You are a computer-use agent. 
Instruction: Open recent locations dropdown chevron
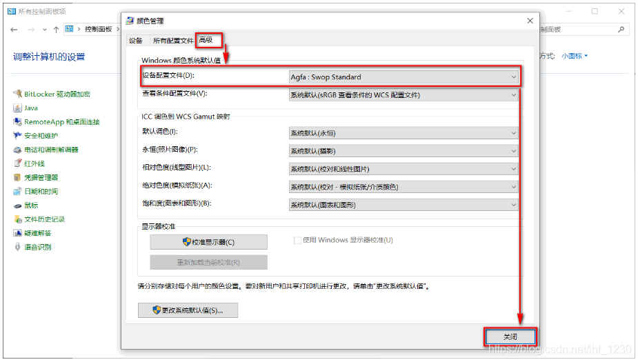click(44, 30)
